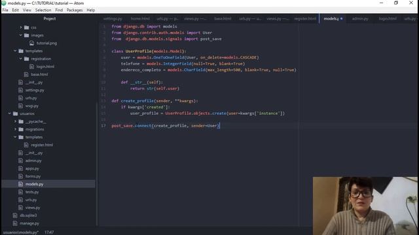Collapse the usuarios folder chevron

click(9, 114)
